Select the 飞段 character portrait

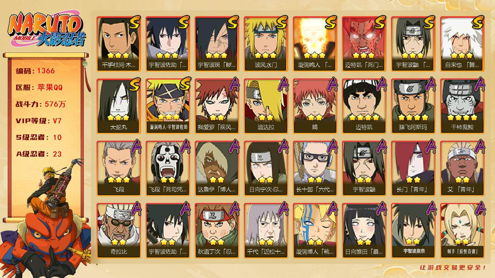119,168
